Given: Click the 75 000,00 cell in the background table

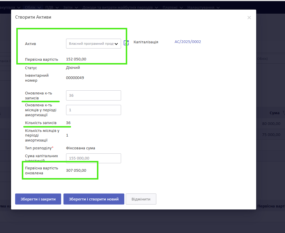Looking at the screenshot, I should pos(271,135).
